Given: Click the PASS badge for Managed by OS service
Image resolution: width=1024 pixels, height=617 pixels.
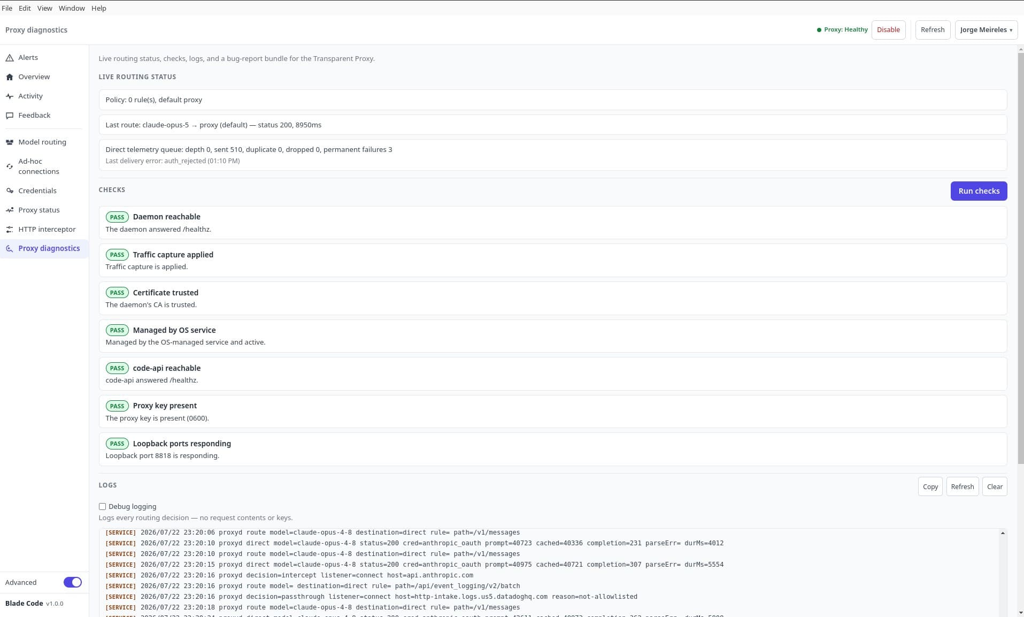Looking at the screenshot, I should click(117, 330).
